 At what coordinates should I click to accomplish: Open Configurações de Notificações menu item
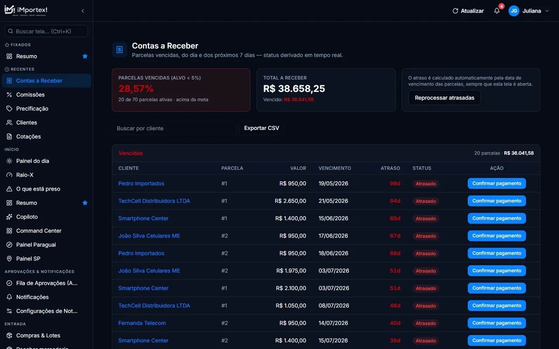coord(47,311)
